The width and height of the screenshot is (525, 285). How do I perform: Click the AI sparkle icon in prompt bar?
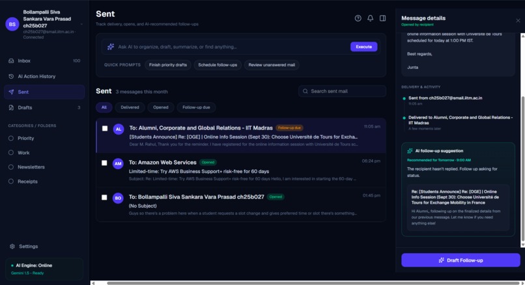point(111,47)
